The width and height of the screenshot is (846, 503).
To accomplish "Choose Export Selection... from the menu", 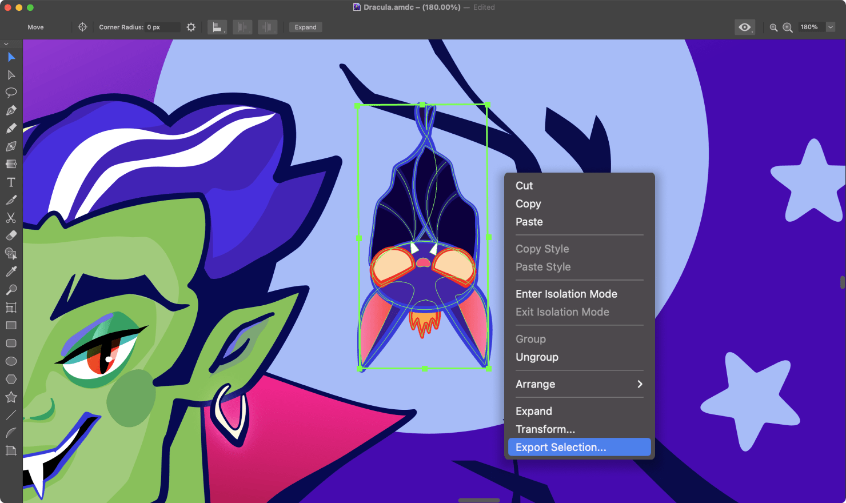I will point(579,447).
